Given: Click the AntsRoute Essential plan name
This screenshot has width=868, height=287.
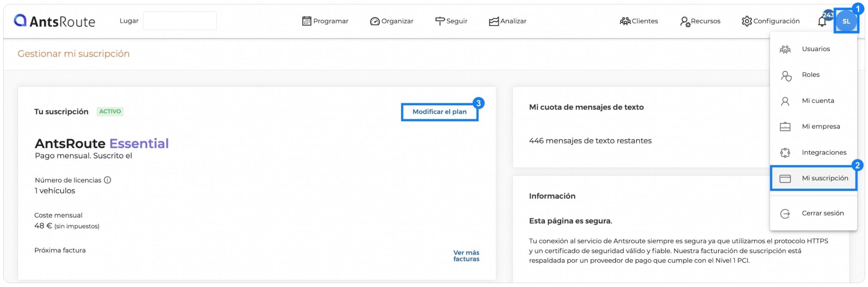Looking at the screenshot, I should [102, 144].
